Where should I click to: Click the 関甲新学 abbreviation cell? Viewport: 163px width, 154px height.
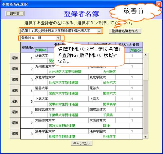coord(115,104)
